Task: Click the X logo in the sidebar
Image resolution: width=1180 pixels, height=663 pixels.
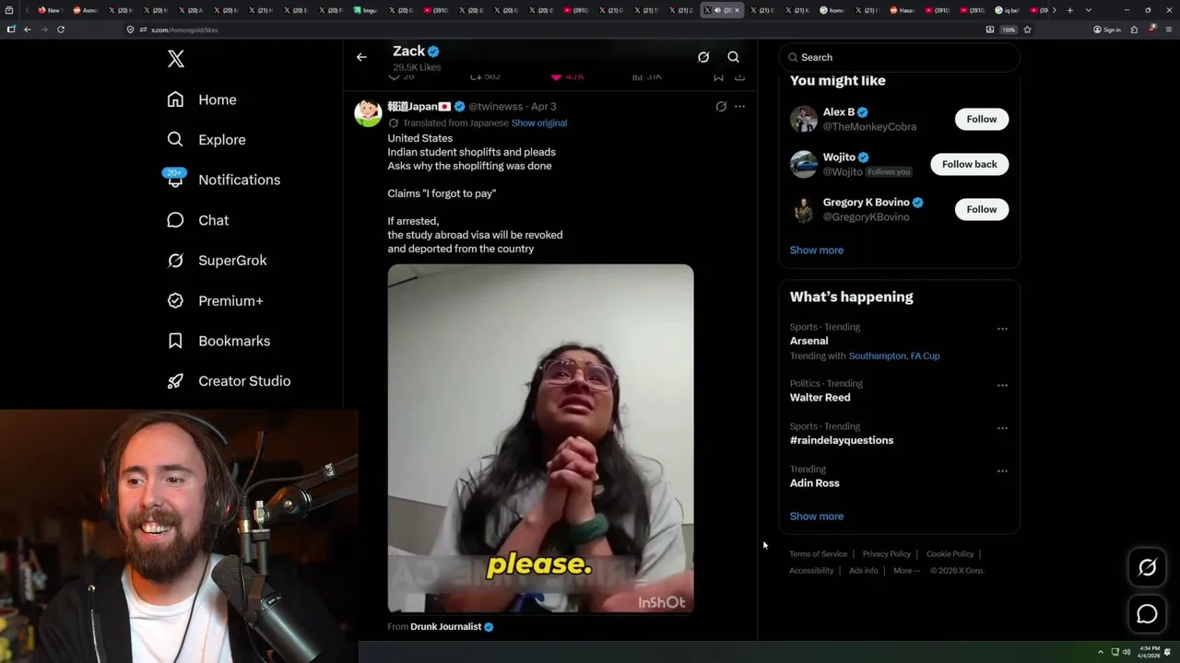Action: [176, 59]
